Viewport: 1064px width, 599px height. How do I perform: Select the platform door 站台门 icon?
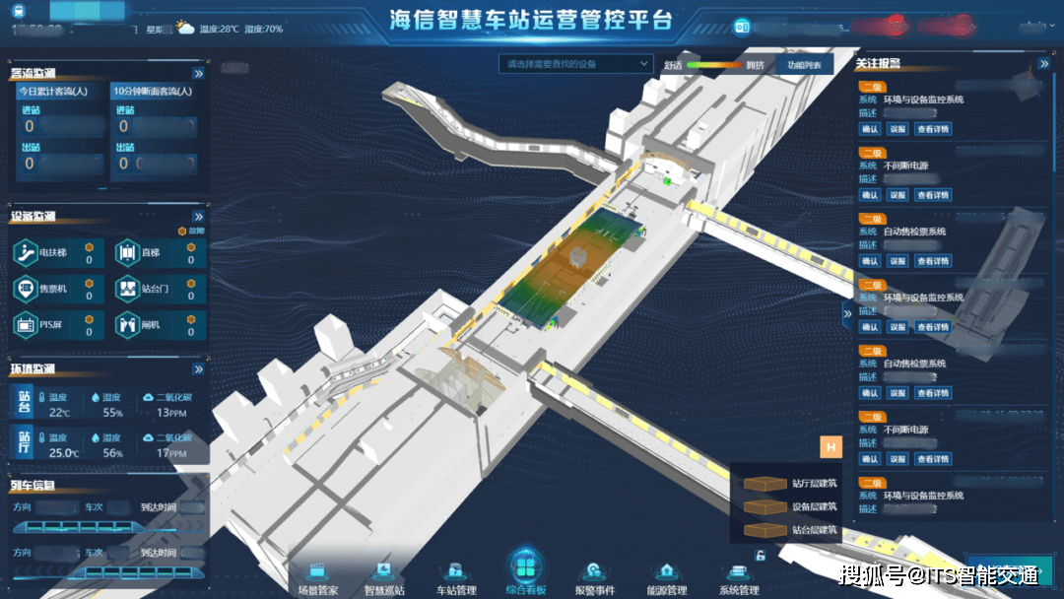[127, 289]
